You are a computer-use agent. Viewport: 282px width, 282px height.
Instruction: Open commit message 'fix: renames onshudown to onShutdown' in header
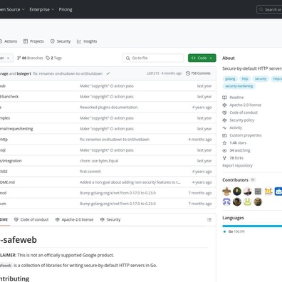tap(68, 73)
